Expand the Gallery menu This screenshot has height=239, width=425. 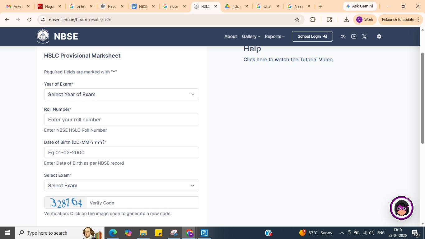point(251,36)
